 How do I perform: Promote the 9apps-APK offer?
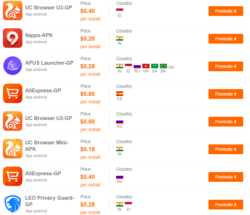point(226,39)
